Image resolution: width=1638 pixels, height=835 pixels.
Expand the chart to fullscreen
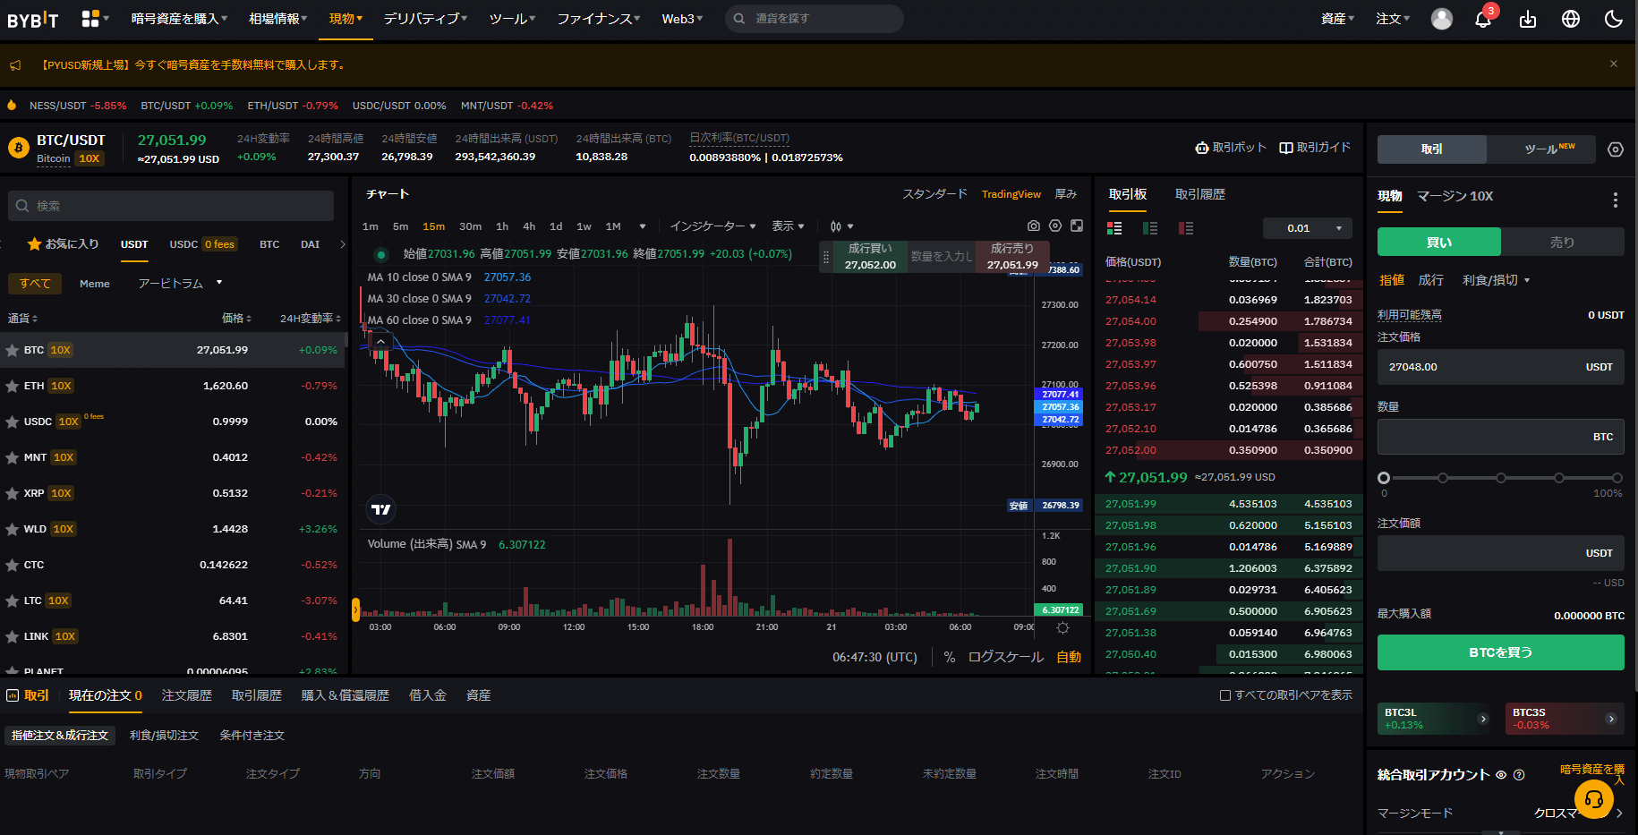[1077, 226]
